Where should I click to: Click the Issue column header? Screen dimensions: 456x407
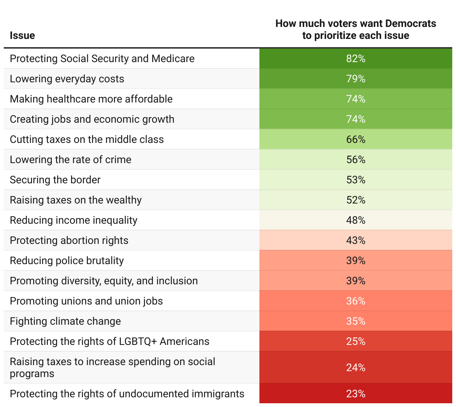(22, 36)
